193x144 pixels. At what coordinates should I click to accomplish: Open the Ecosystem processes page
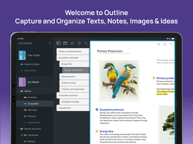point(73,58)
